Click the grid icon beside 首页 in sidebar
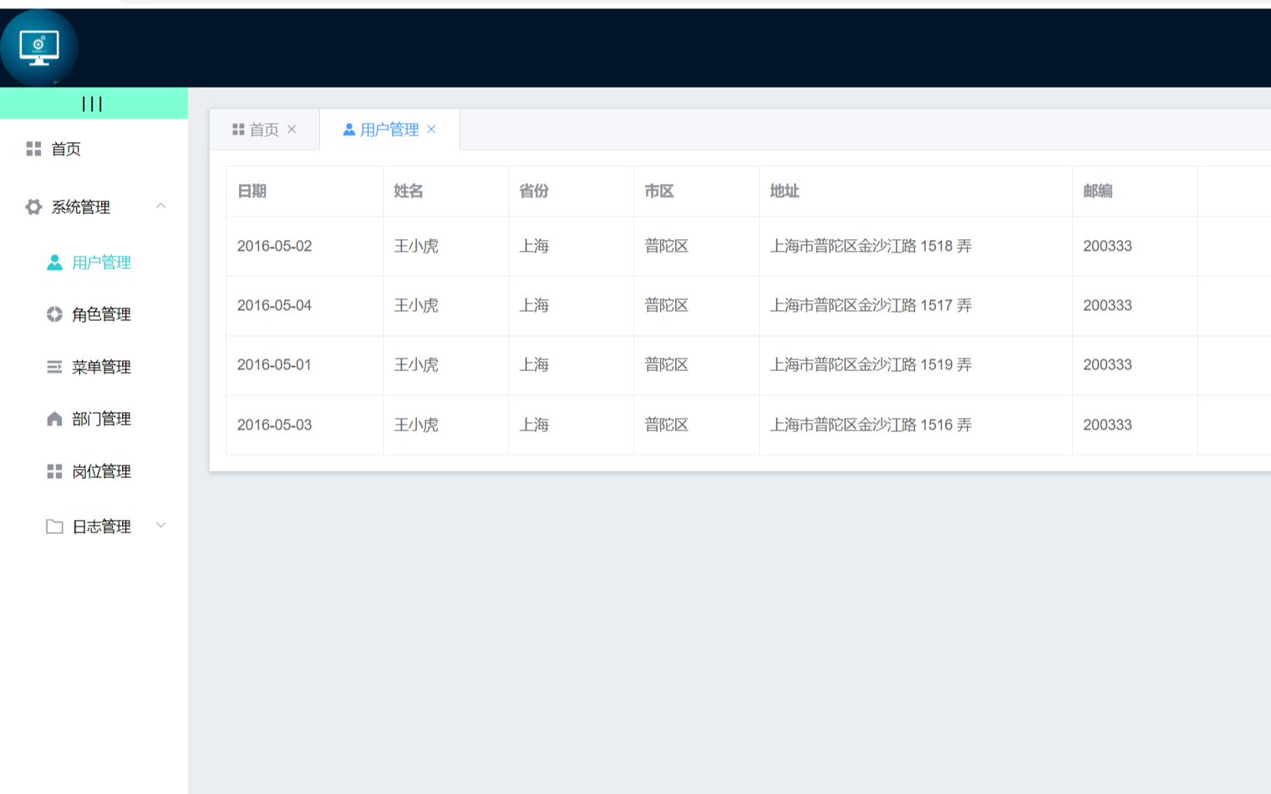The width and height of the screenshot is (1271, 794). [x=33, y=149]
